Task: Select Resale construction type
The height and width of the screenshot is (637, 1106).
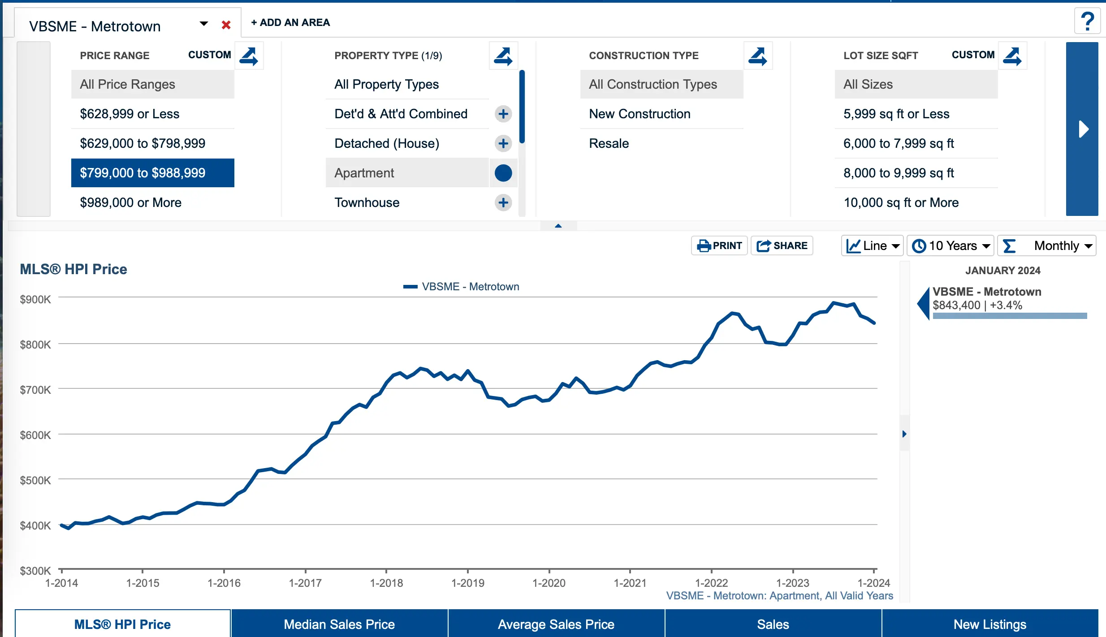Action: click(x=662, y=143)
